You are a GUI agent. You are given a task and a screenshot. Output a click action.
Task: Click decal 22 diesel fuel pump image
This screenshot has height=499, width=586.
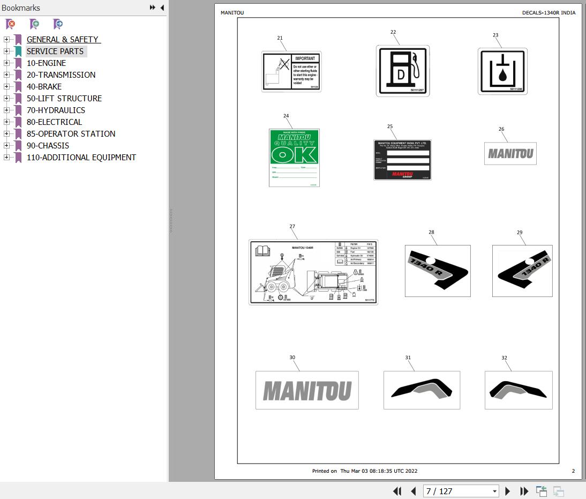pyautogui.click(x=402, y=71)
